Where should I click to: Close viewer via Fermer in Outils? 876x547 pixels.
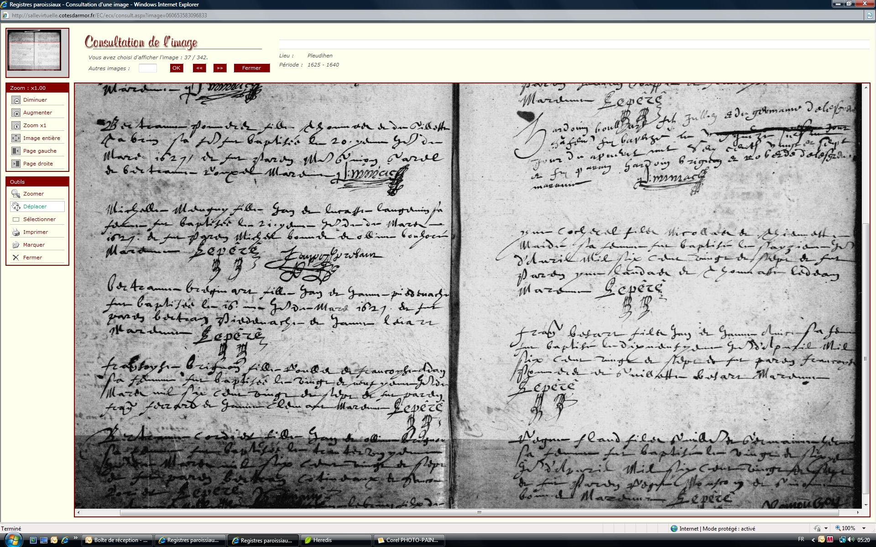tap(16, 258)
